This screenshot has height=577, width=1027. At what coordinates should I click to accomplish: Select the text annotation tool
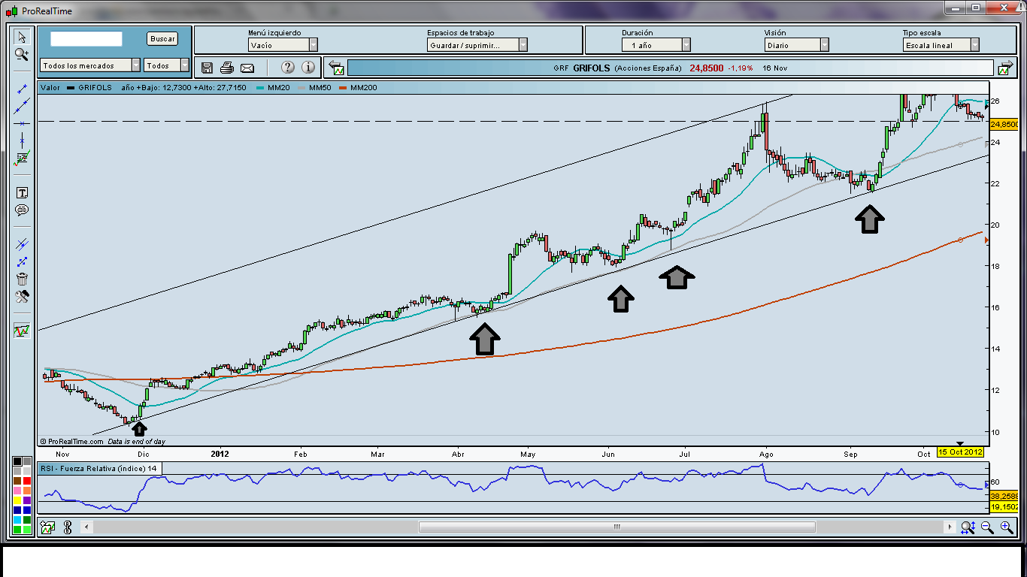(x=22, y=193)
